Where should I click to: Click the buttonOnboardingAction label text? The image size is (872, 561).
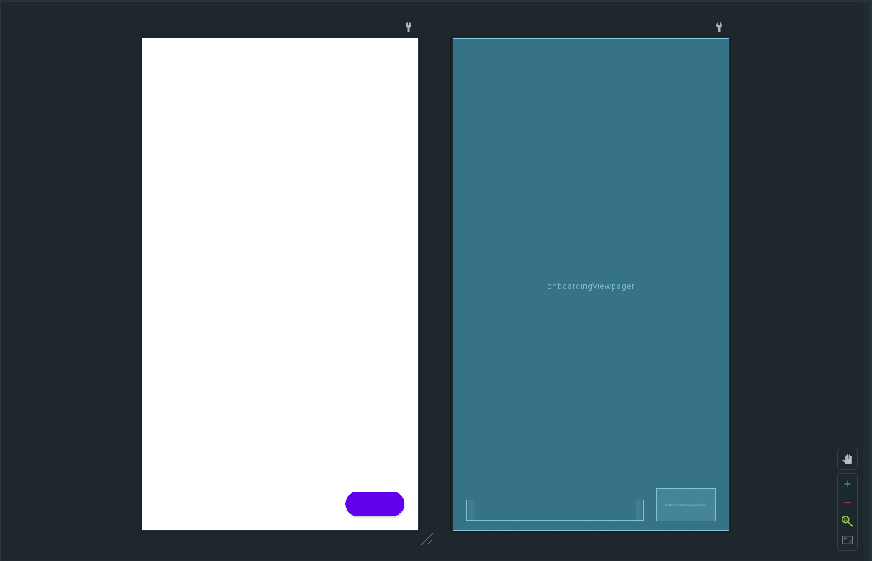[685, 505]
